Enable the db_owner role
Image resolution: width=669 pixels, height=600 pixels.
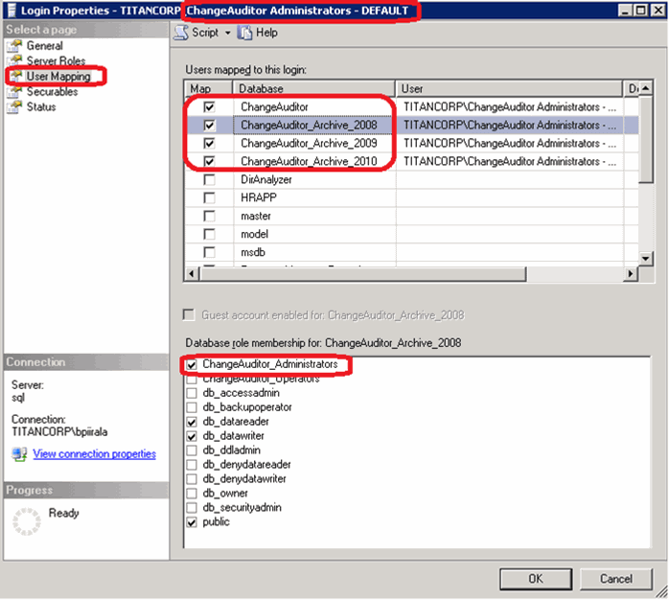(192, 494)
